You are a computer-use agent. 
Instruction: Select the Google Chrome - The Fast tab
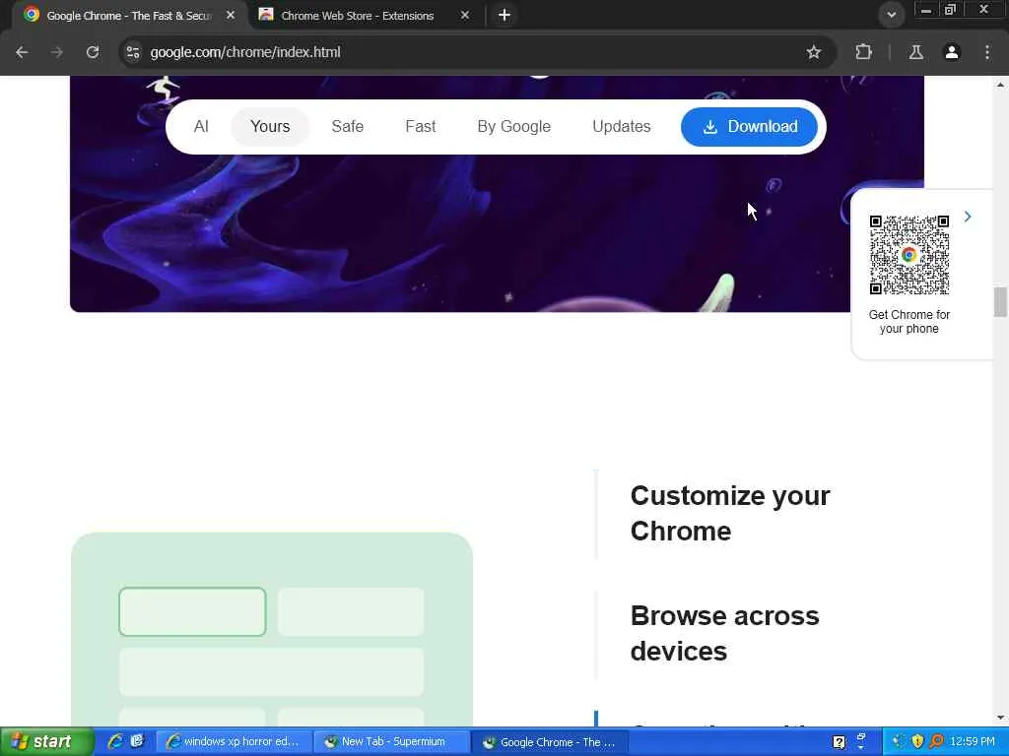click(x=129, y=16)
